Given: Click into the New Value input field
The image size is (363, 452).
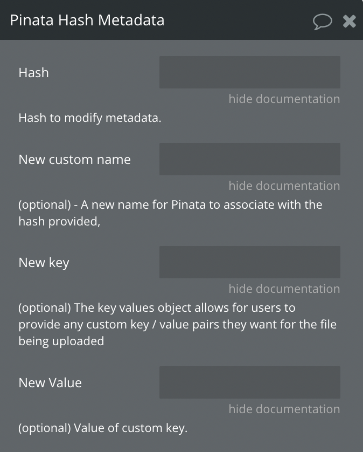Looking at the screenshot, I should 250,382.
